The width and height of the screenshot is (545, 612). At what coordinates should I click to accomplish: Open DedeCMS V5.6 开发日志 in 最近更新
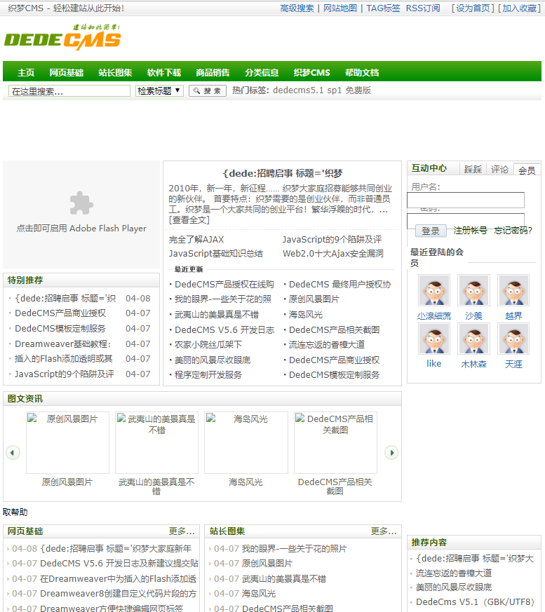pos(224,329)
